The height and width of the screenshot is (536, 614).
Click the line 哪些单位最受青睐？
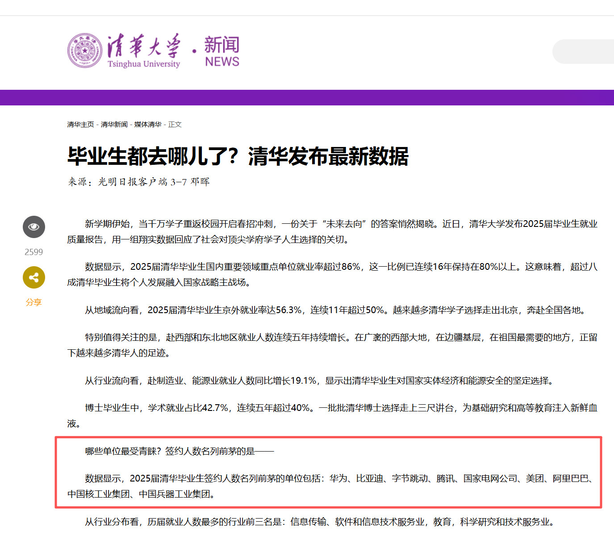(x=180, y=451)
